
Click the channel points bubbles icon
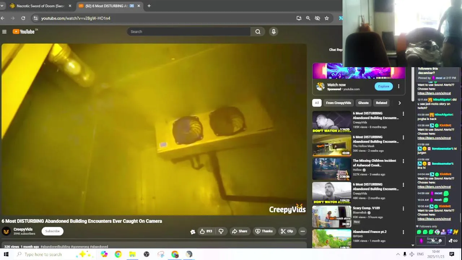pyautogui.click(x=450, y=241)
